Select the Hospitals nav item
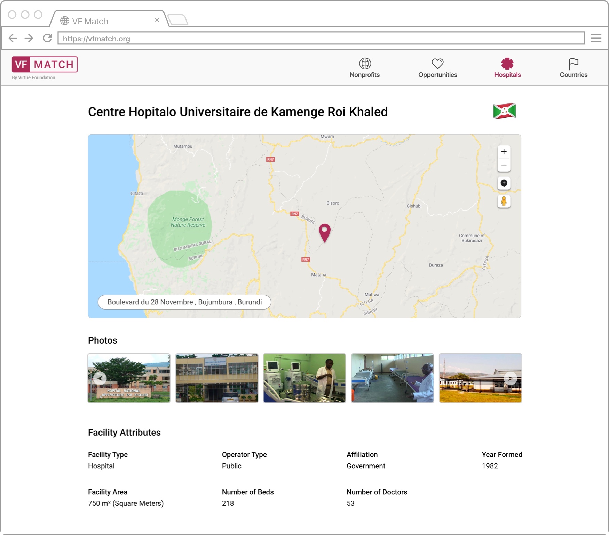This screenshot has height=535, width=609. click(x=507, y=68)
